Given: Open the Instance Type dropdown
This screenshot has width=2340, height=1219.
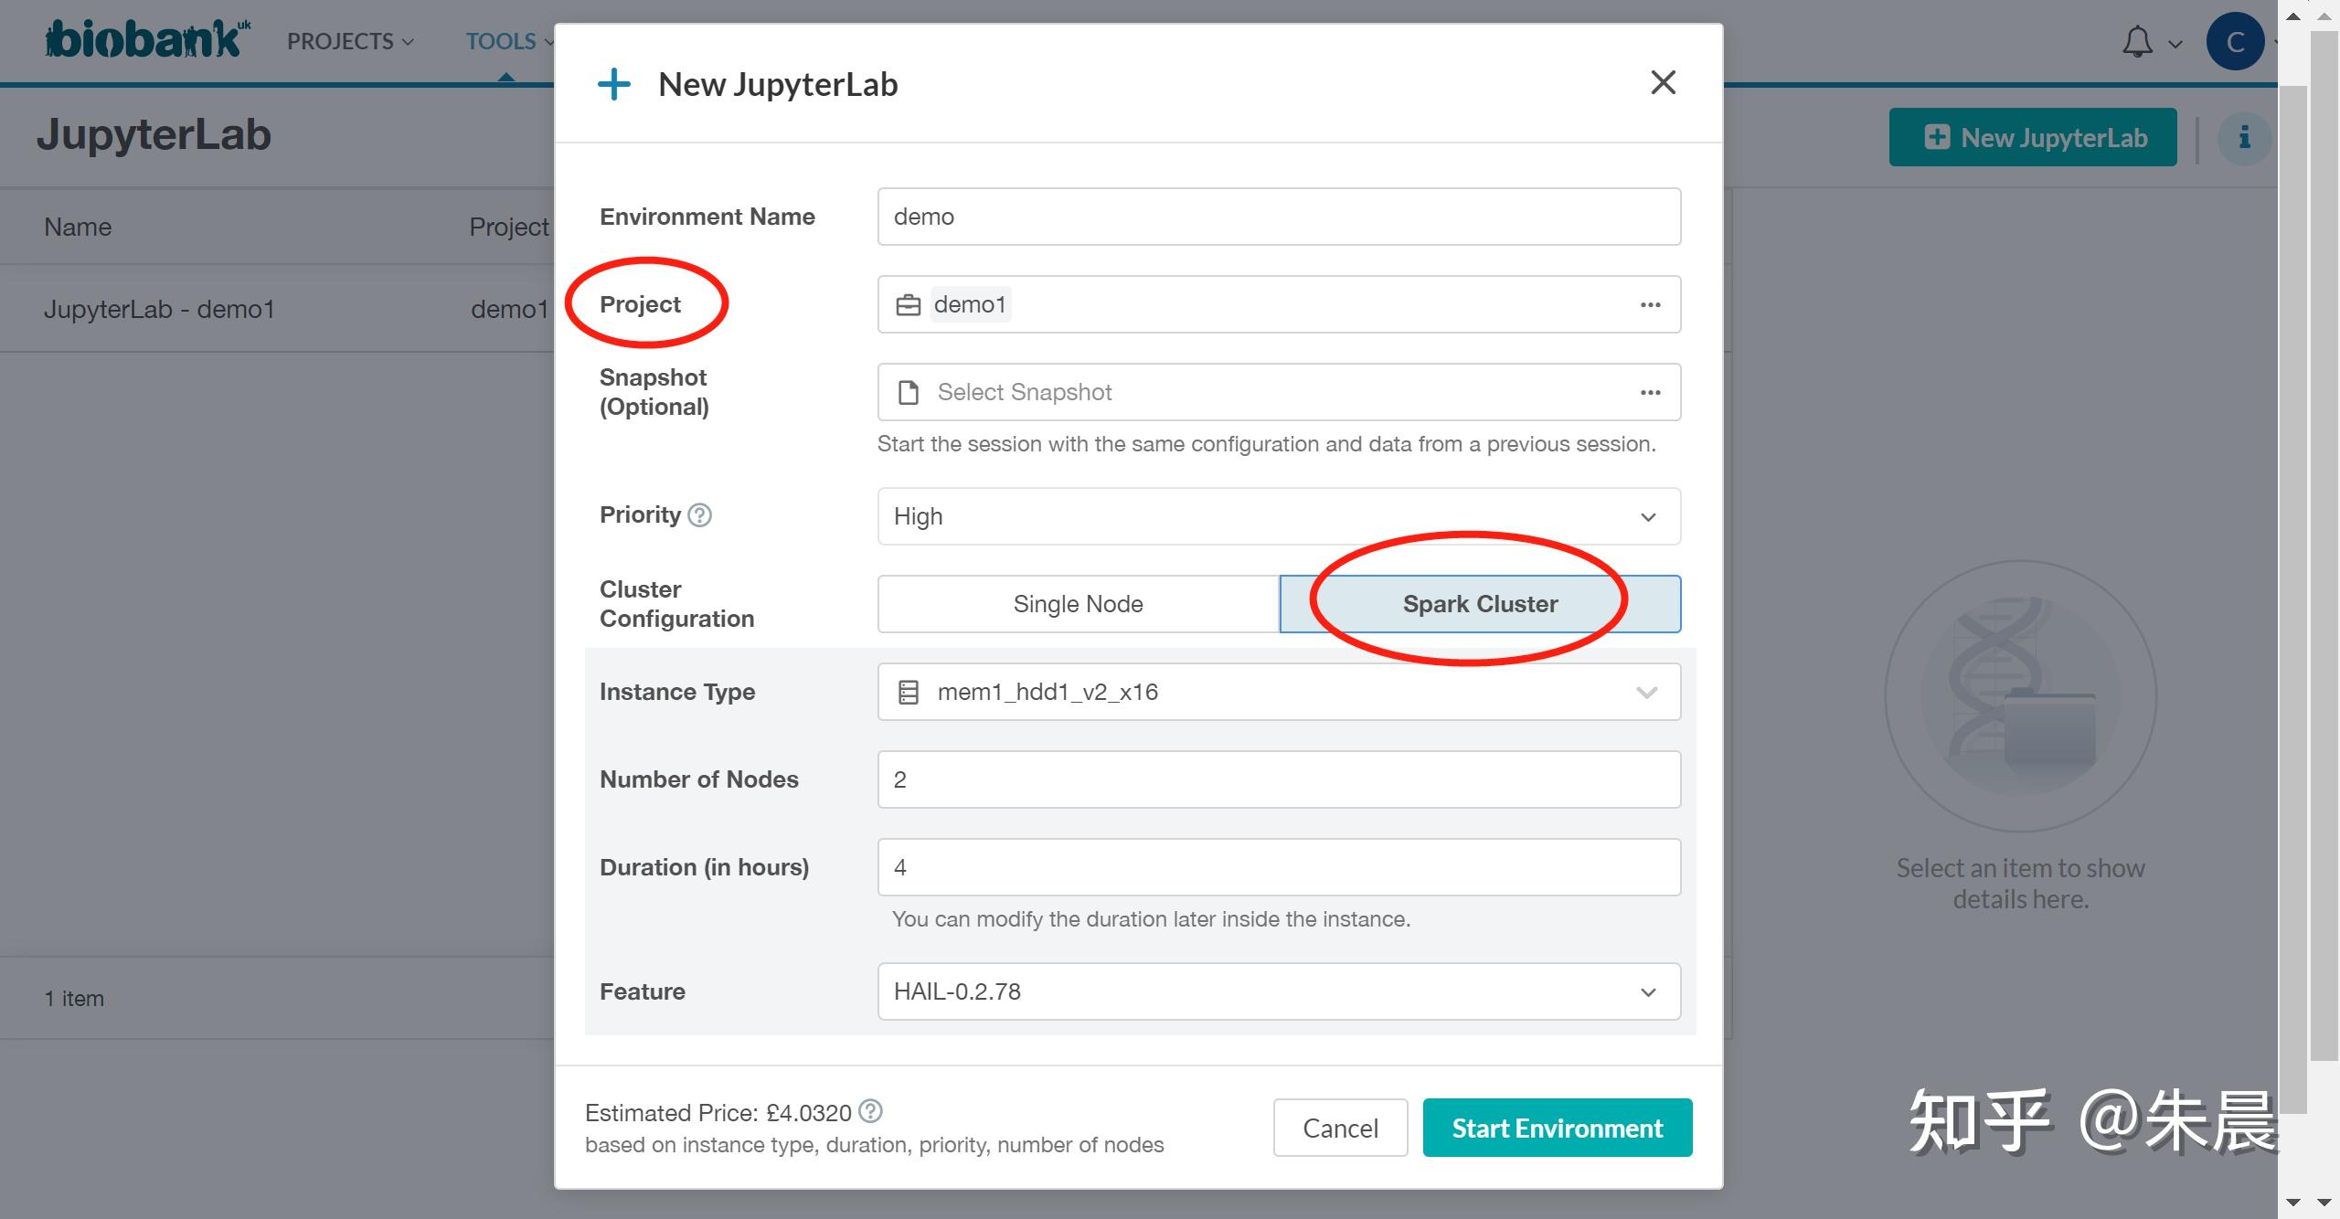Looking at the screenshot, I should [x=1278, y=692].
